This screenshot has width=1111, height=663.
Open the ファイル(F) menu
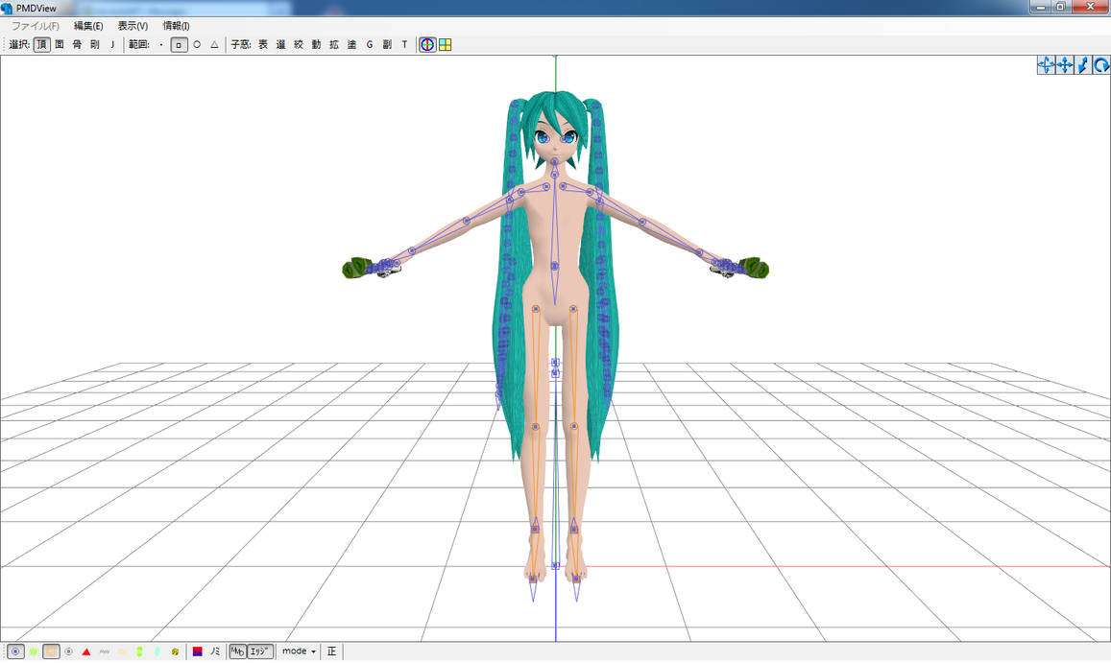pos(35,26)
